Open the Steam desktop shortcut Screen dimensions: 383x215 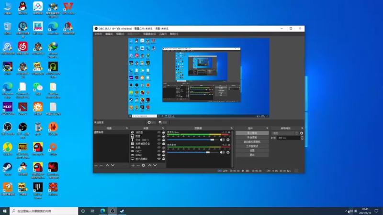pyautogui.click(x=8, y=169)
